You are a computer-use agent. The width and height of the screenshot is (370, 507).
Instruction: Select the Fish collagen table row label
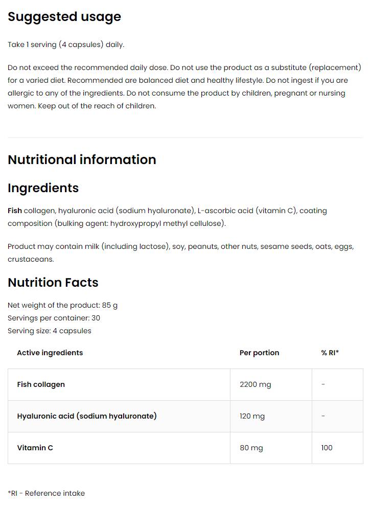[x=41, y=384]
